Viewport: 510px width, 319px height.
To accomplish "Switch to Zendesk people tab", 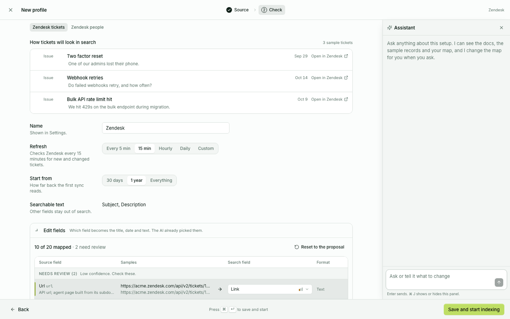I will [x=87, y=27].
